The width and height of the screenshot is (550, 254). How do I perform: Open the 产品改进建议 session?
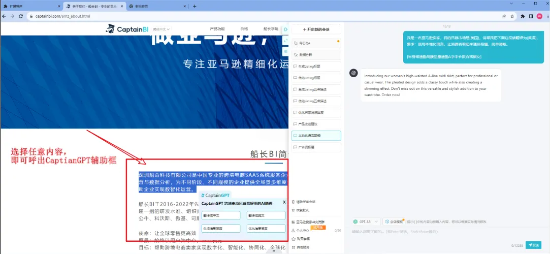pyautogui.click(x=316, y=124)
